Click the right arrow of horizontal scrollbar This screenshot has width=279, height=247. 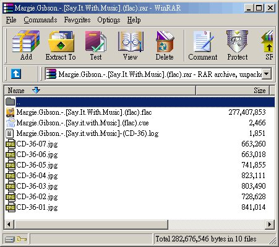[270, 224]
